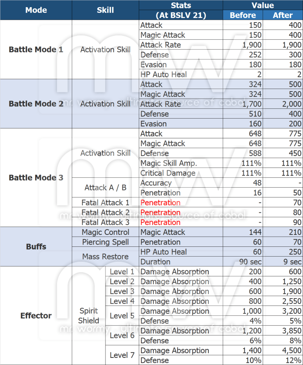Select the After value column header

point(283,15)
